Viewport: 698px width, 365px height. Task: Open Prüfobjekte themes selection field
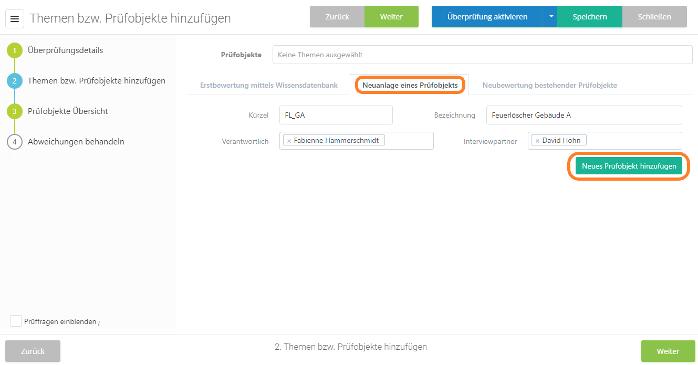click(x=482, y=55)
